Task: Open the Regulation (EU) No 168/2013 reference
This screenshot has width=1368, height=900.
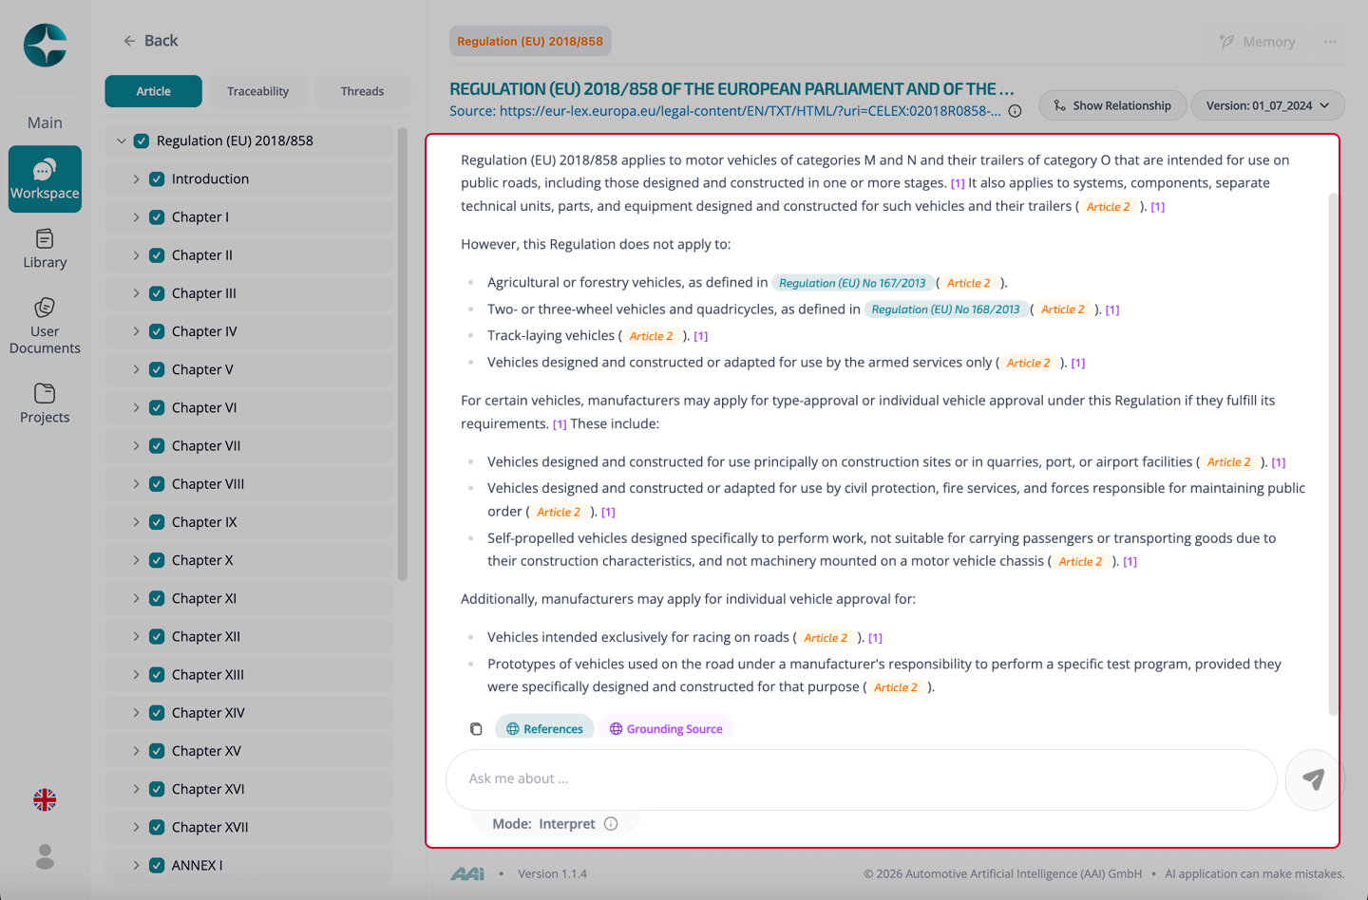Action: point(945,309)
